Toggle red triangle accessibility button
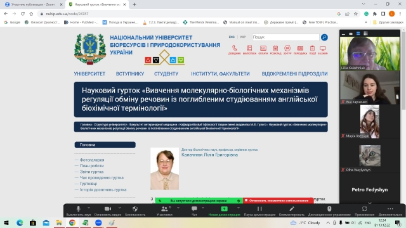406x228 pixels. click(148, 60)
